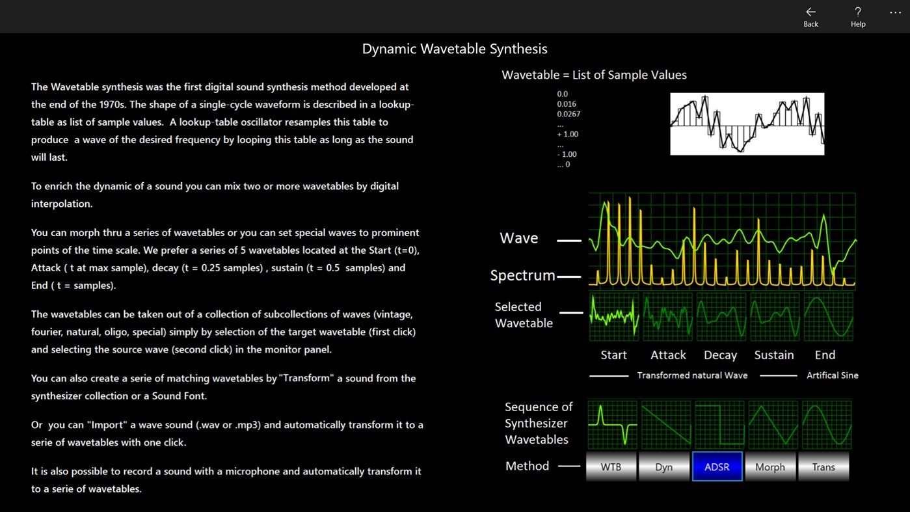Open the Help panel
910x512 pixels.
click(857, 16)
